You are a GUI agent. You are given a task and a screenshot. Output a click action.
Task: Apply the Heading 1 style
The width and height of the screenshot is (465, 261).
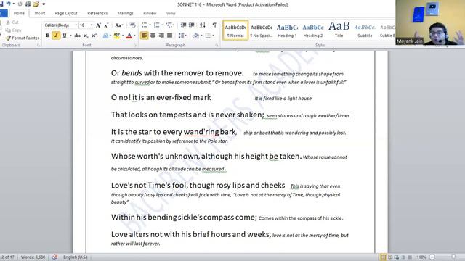287,30
